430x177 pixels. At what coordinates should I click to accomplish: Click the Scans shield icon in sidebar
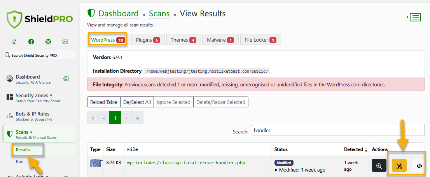tap(10, 134)
